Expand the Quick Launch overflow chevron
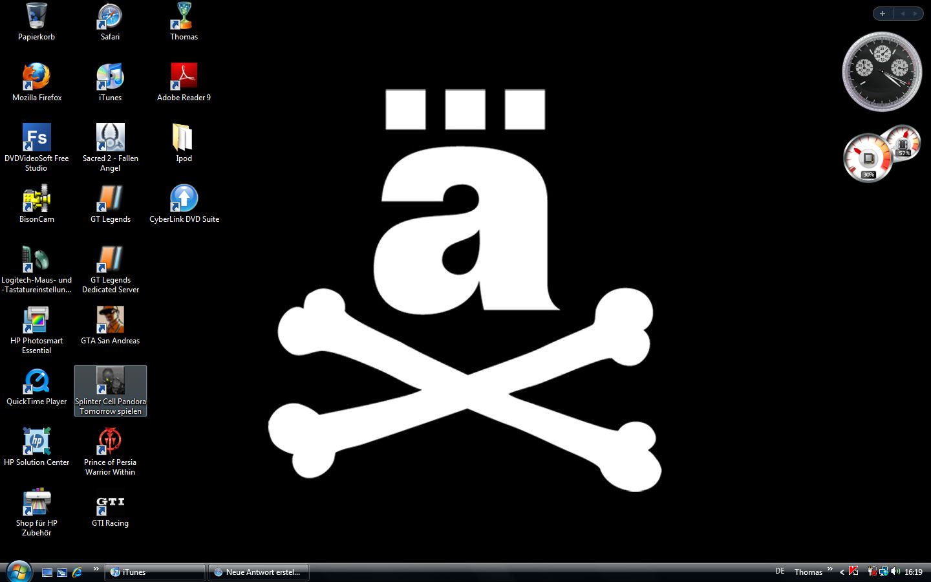Viewport: 931px width, 582px height. click(x=96, y=569)
